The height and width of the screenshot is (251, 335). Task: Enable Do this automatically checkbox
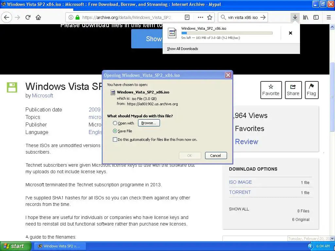tap(115, 140)
